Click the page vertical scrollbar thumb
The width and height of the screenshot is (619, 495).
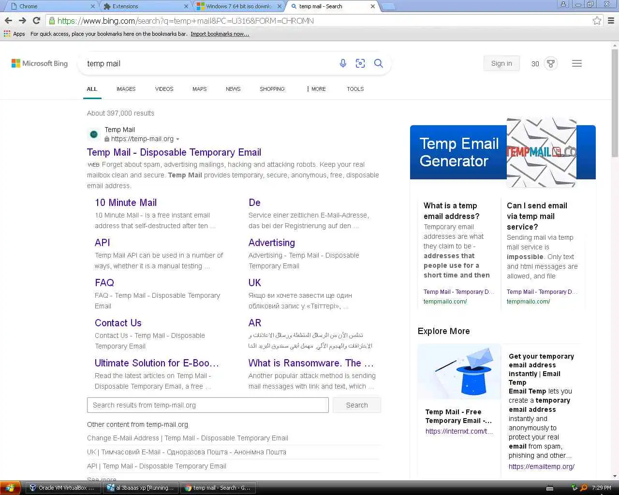click(615, 103)
